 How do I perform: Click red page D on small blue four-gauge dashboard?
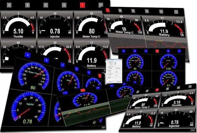[157, 51]
